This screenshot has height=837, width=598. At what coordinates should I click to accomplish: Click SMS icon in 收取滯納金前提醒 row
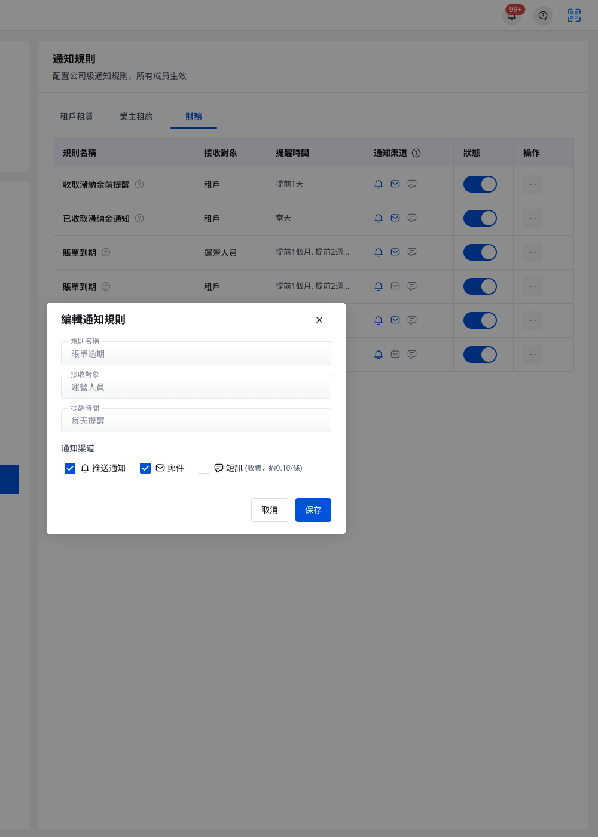(x=412, y=184)
